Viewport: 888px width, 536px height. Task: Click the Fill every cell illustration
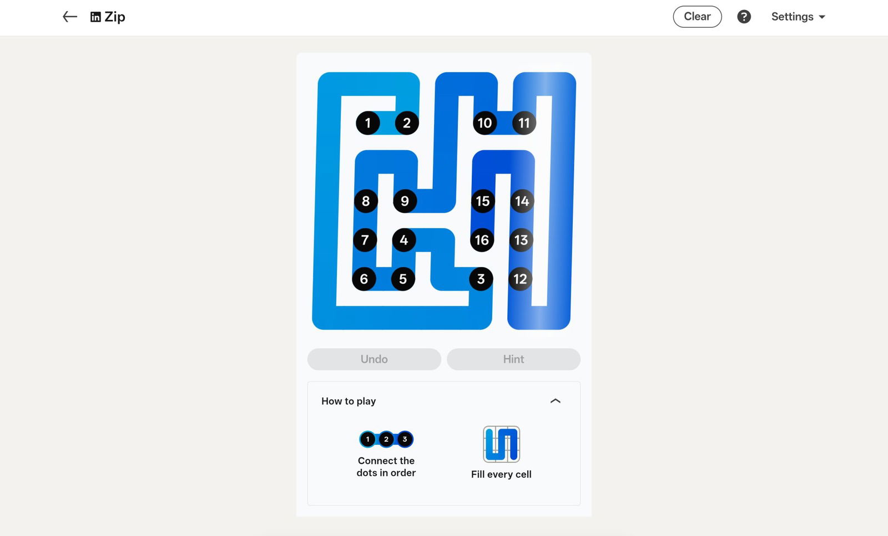click(x=501, y=444)
